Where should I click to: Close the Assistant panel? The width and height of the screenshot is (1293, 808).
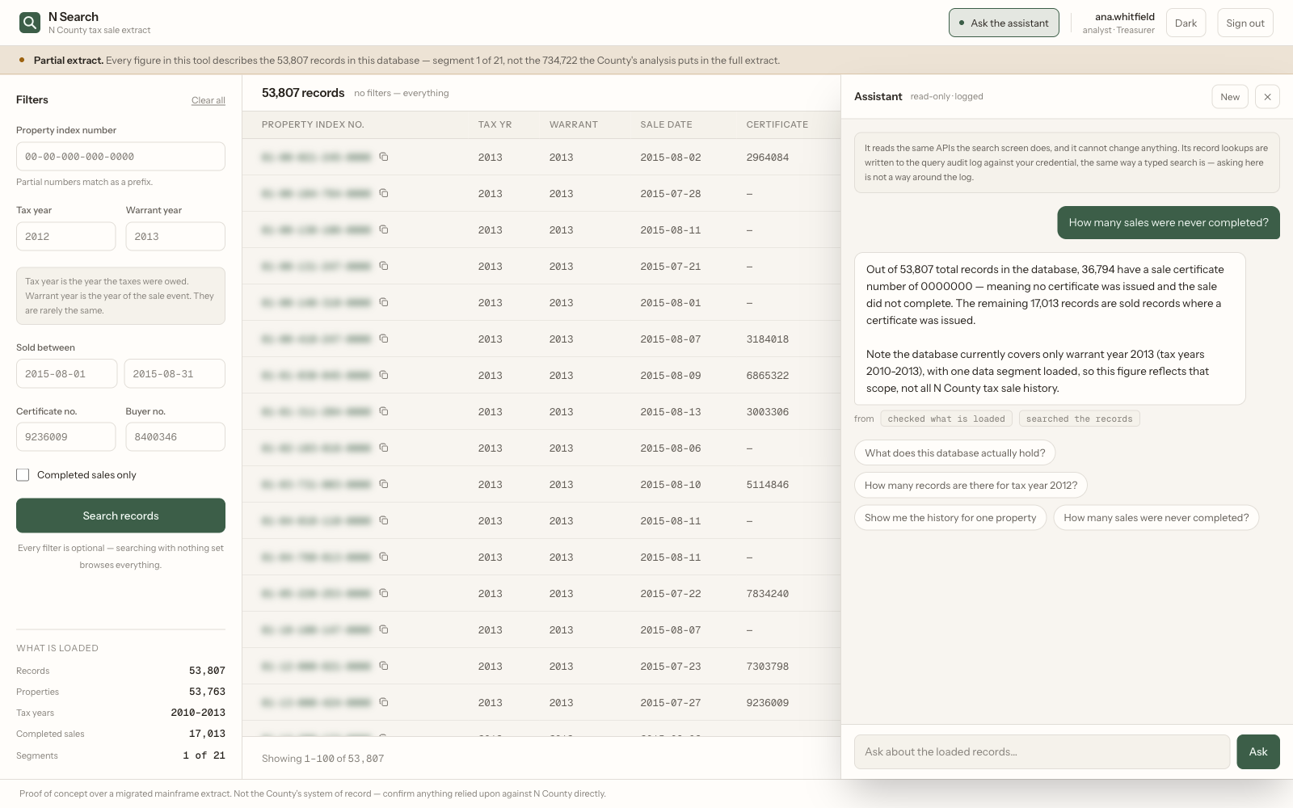[x=1267, y=97]
